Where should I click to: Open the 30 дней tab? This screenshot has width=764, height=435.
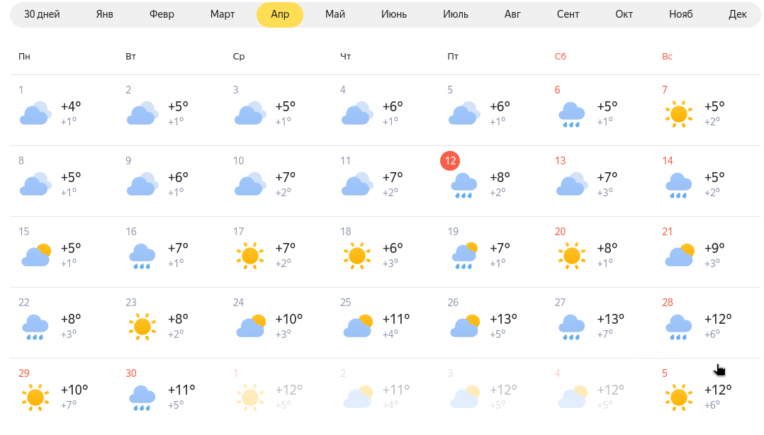[x=42, y=14]
